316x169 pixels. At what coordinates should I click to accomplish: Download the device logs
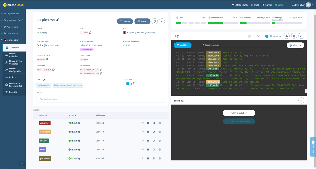coord(287,36)
